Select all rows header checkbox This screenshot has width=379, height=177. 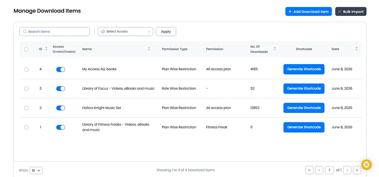27,49
